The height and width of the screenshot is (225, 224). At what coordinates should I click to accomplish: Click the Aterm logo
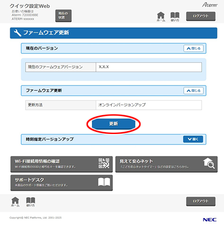coord(210,5)
